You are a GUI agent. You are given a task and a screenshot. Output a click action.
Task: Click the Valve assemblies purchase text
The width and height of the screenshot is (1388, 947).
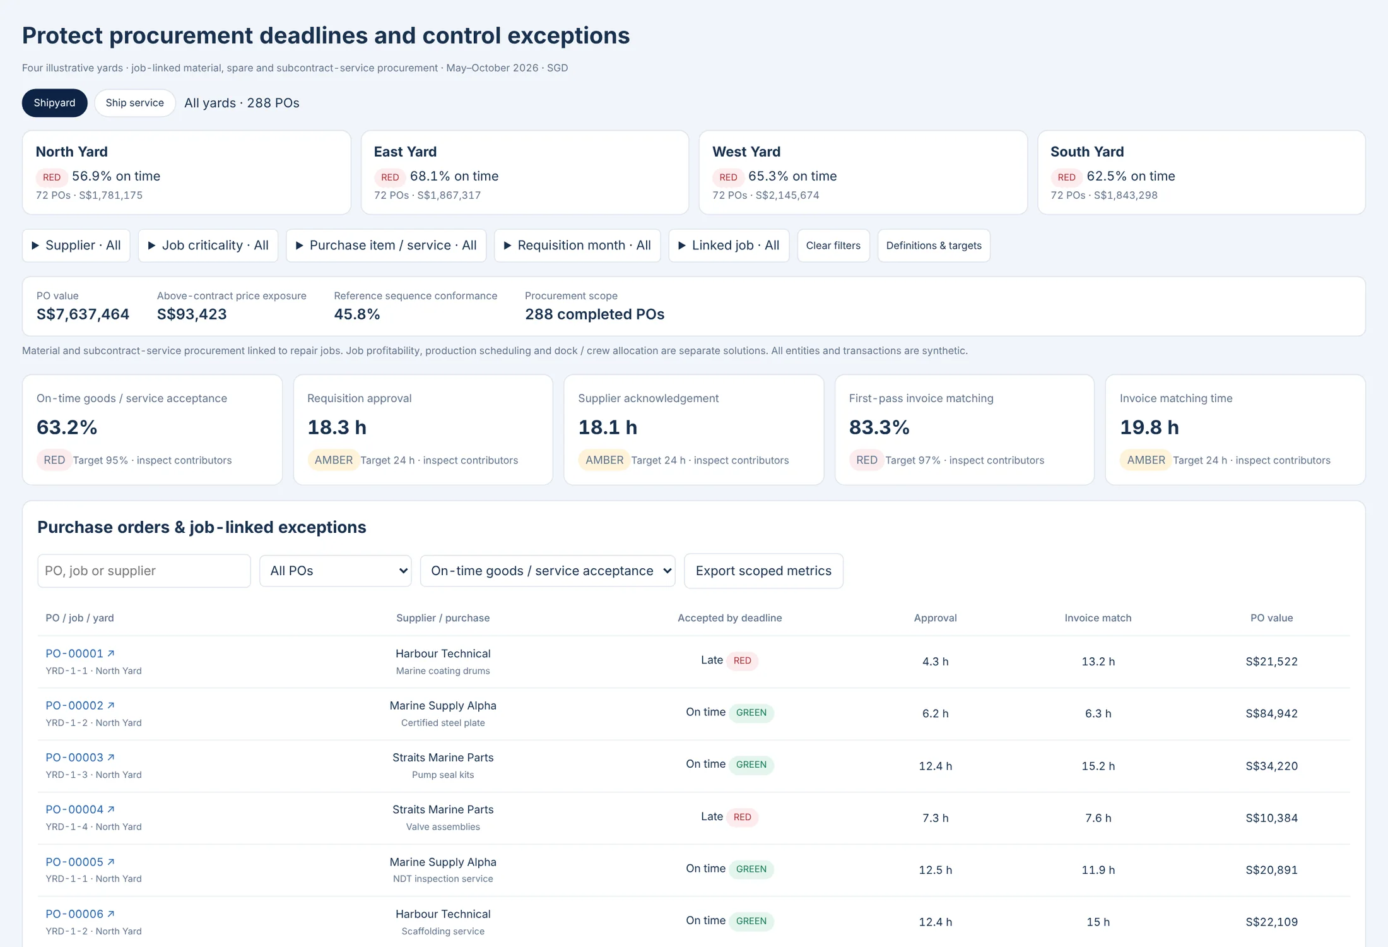pos(443,827)
